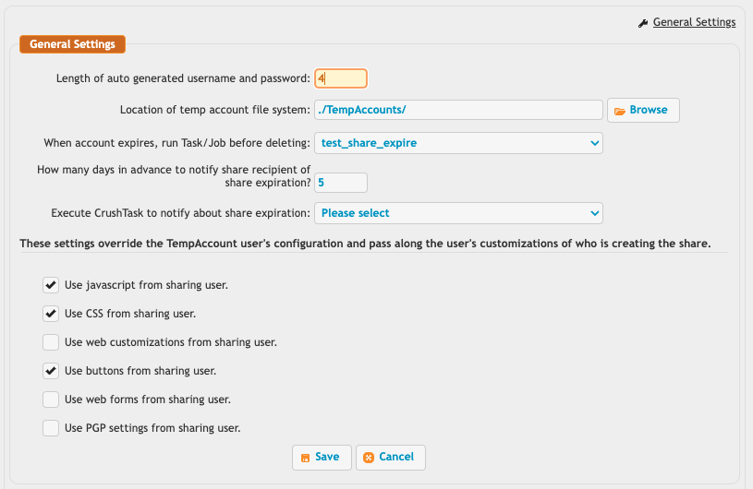Enable Use web forms from sharing user
The height and width of the screenshot is (489, 753).
coord(51,400)
